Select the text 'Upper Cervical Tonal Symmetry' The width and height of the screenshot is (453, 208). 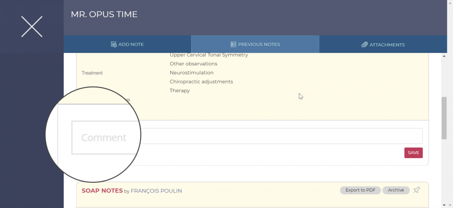pyautogui.click(x=209, y=55)
